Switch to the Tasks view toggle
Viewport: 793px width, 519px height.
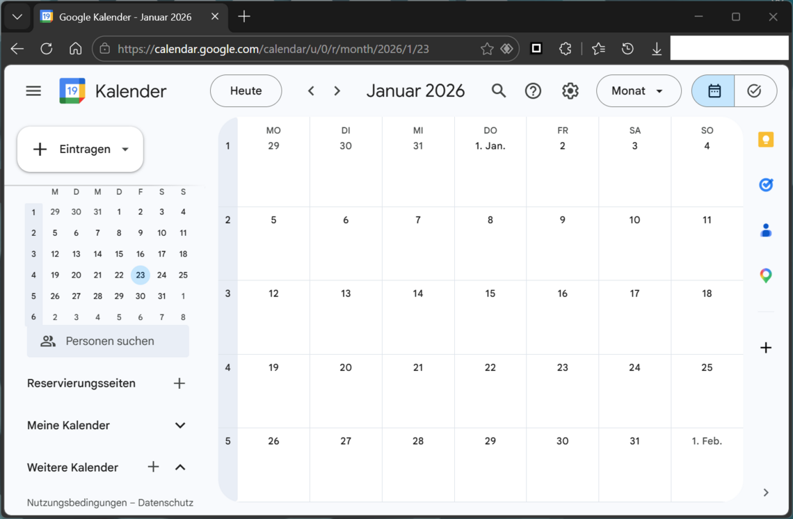pyautogui.click(x=755, y=91)
